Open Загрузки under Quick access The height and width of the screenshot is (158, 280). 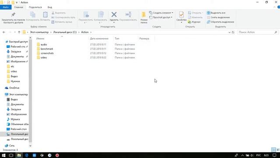(x=16, y=52)
